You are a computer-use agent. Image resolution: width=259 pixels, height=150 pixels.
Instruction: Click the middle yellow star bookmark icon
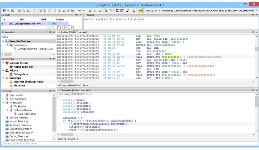[x=95, y=11]
